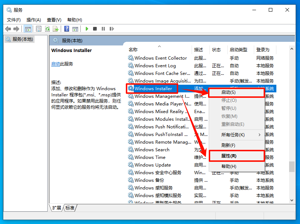This screenshot has width=300, height=224.
Task: Click the action pane show/hide toolbar icon
Action: (x=76, y=29)
